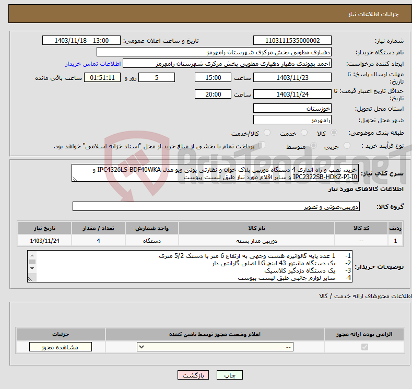Select the خدمت radio button
Screen dimensions: 412x389
(x=304, y=133)
